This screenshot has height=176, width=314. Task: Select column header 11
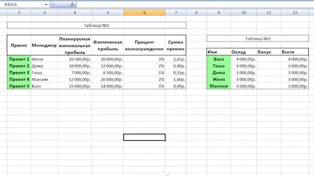tap(269, 13)
